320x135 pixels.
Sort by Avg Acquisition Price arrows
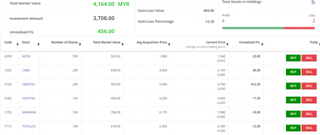point(169,44)
